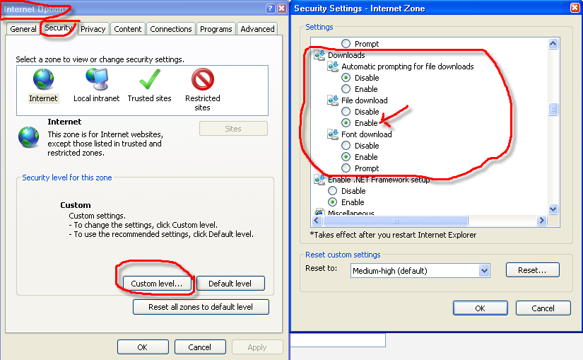
Task: Click Cancel in the Internet Options dialog
Action: pos(200,347)
